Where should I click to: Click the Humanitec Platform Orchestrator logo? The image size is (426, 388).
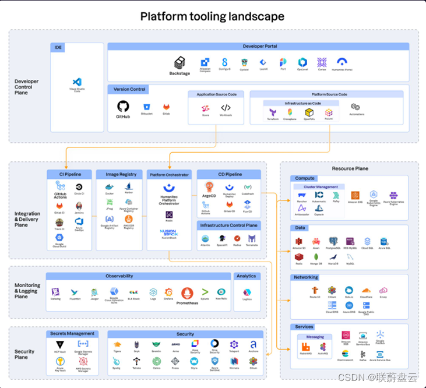point(169,188)
